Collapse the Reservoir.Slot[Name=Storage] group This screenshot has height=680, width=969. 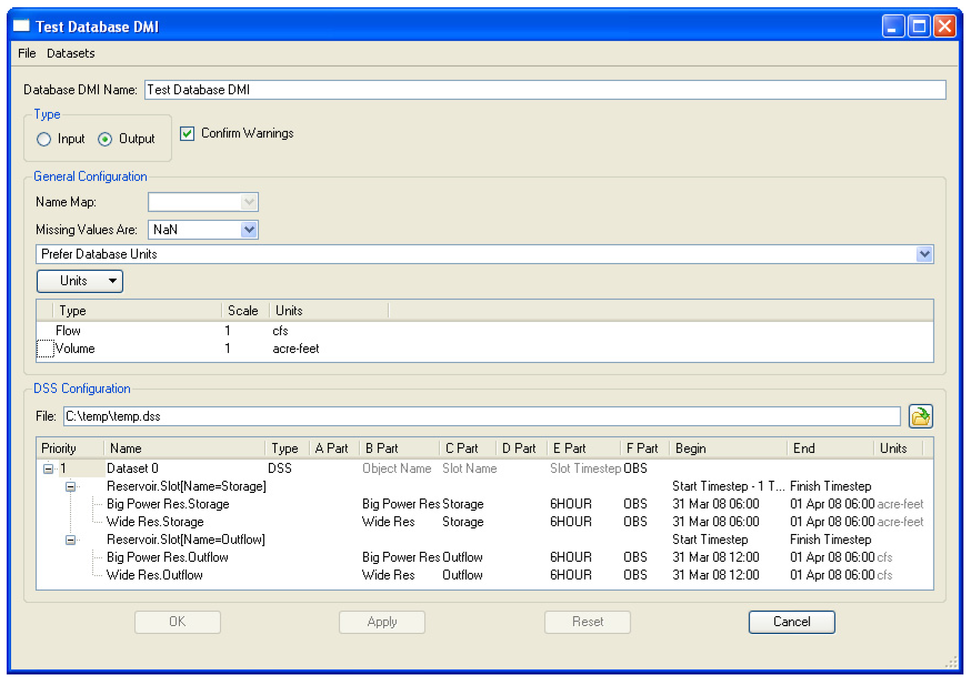click(71, 487)
